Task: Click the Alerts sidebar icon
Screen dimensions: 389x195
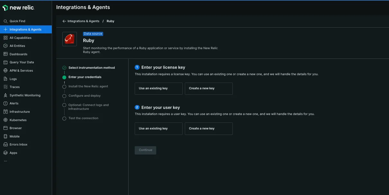Action: click(5, 103)
